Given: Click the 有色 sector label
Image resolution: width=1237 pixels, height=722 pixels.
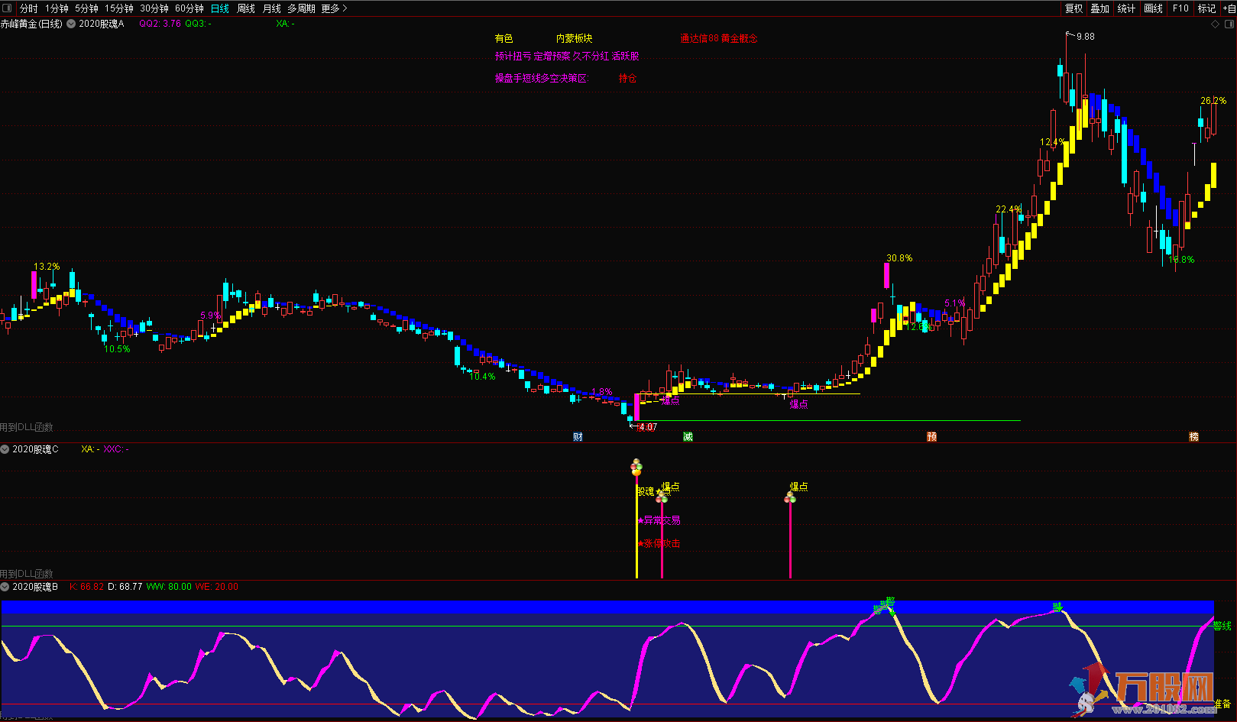Looking at the screenshot, I should [x=504, y=38].
